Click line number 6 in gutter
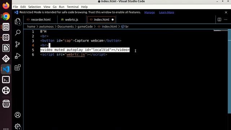Screen dimensions: 231x130 click(33, 55)
